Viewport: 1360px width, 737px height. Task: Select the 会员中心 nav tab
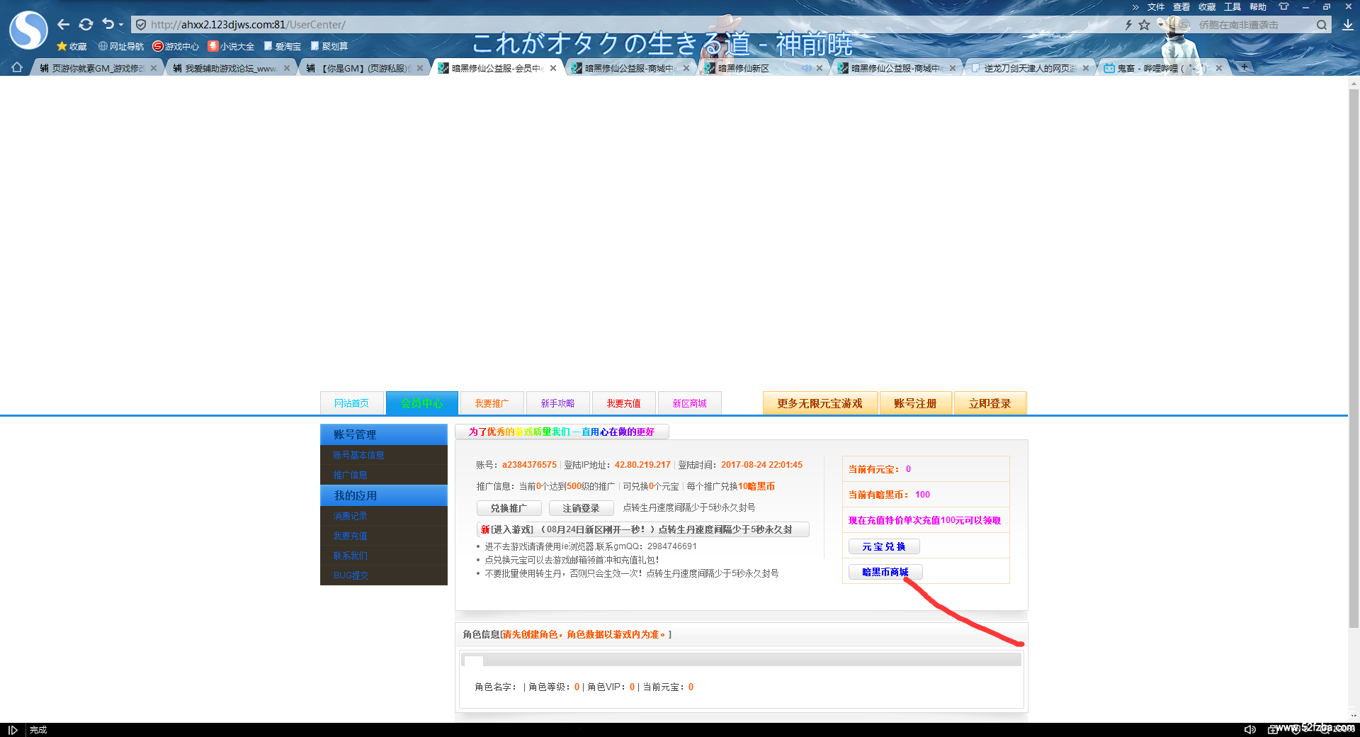click(422, 403)
